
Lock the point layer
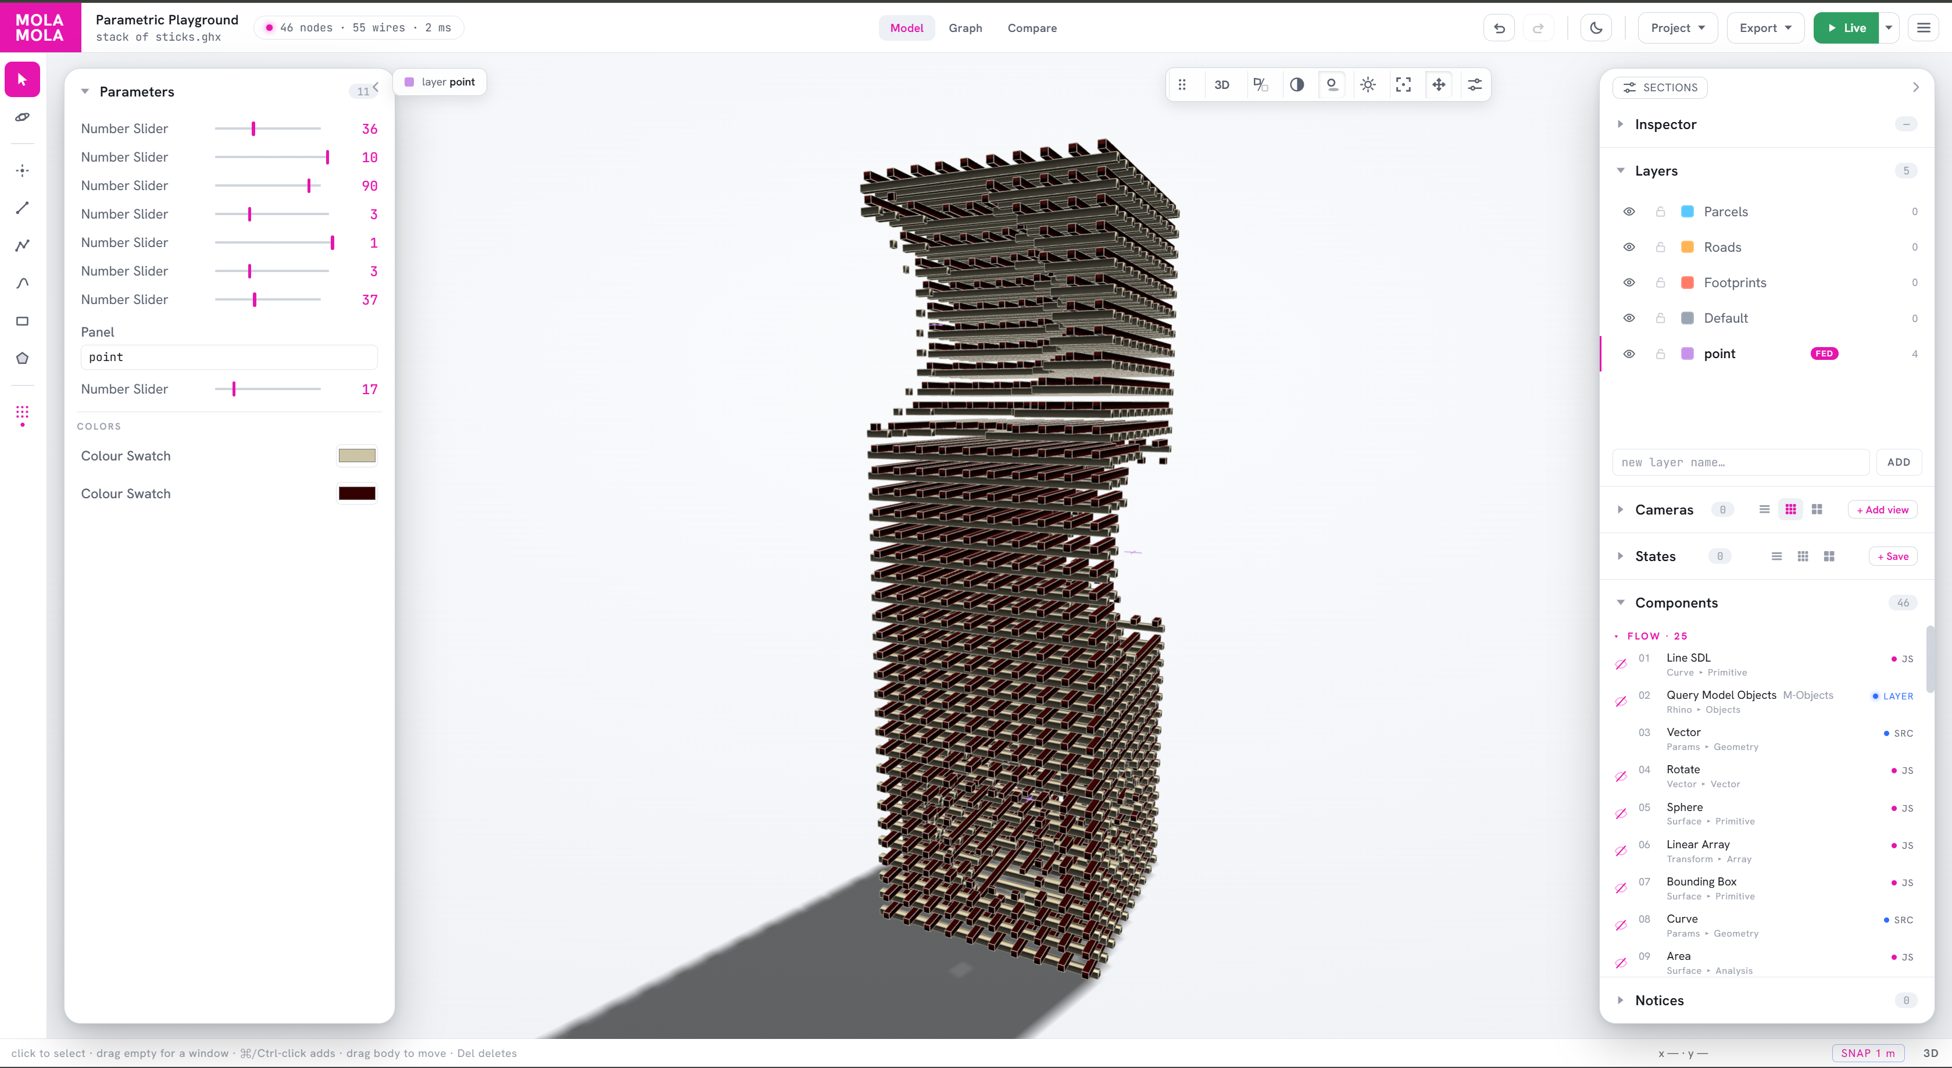[1660, 354]
